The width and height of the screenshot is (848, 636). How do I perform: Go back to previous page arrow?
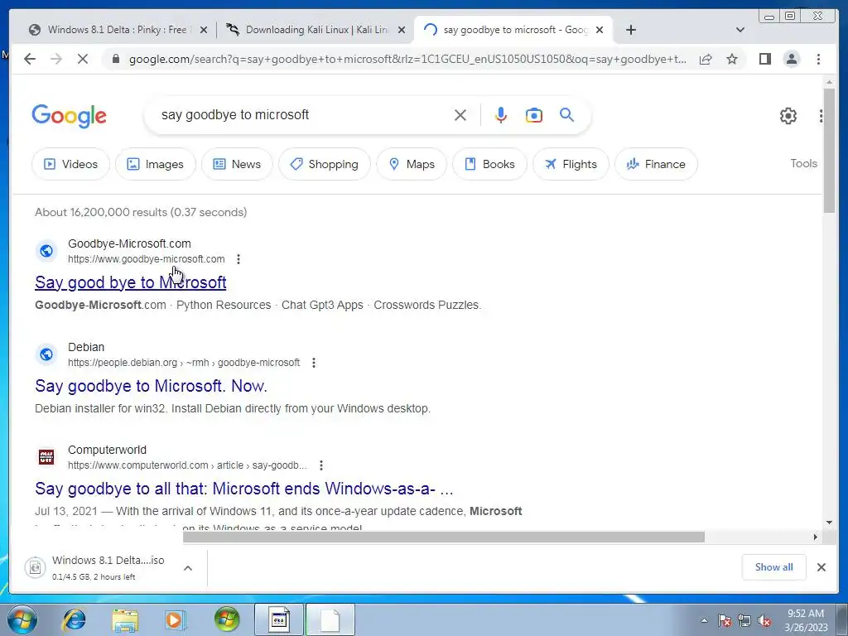tap(30, 59)
